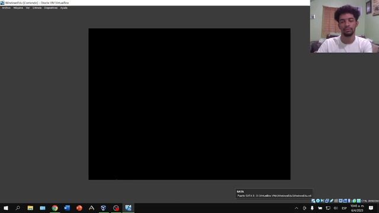Screen dimensions: 379x213
Task: Click the audio status icon in VirtualBox
Action: [x=322, y=201]
